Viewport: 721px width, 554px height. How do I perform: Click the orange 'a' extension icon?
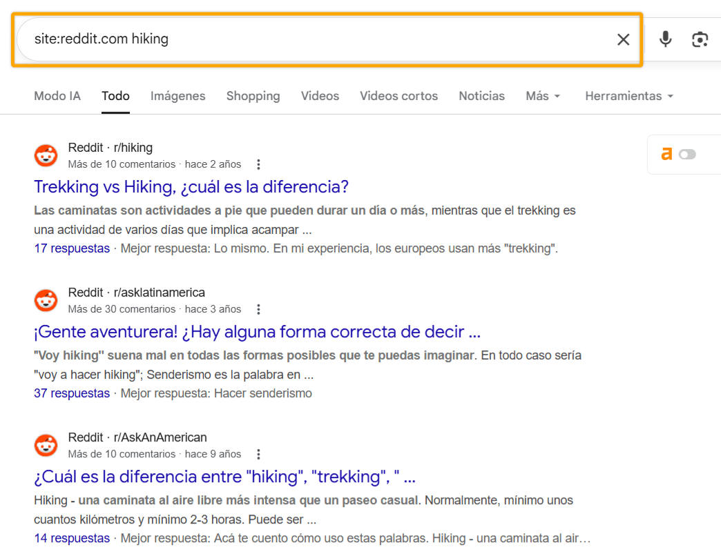(x=666, y=154)
